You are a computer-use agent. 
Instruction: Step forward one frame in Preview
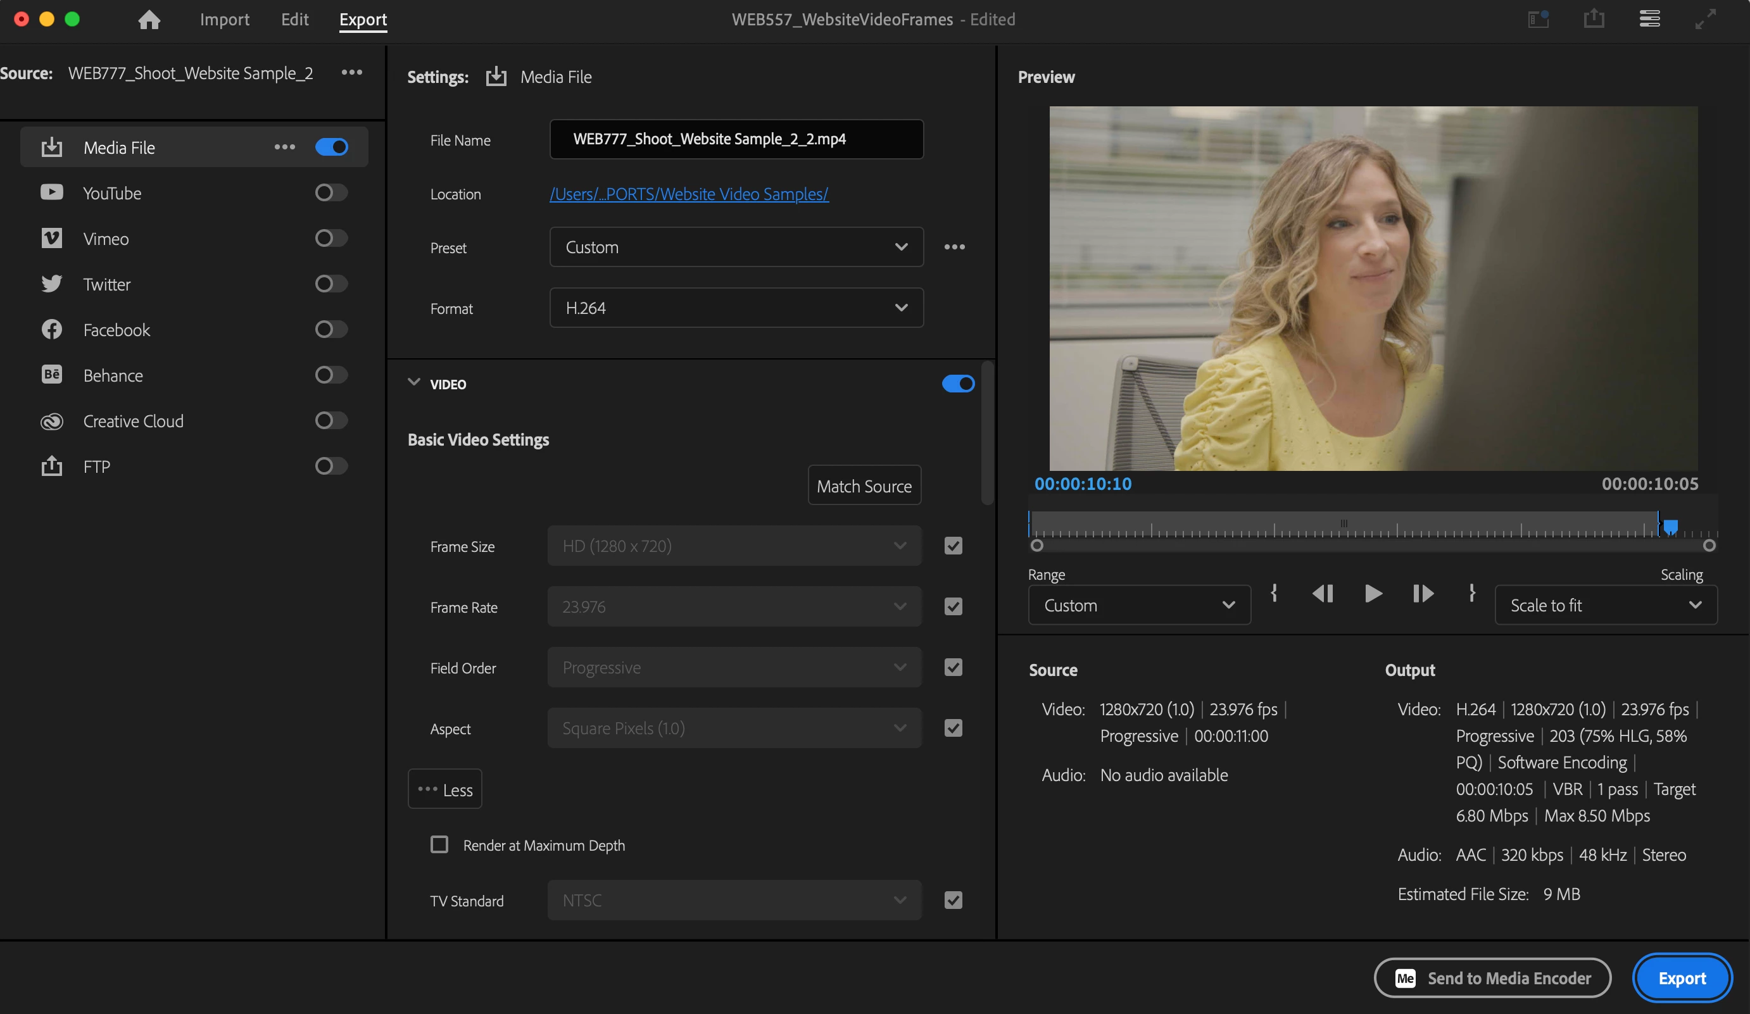click(1423, 594)
